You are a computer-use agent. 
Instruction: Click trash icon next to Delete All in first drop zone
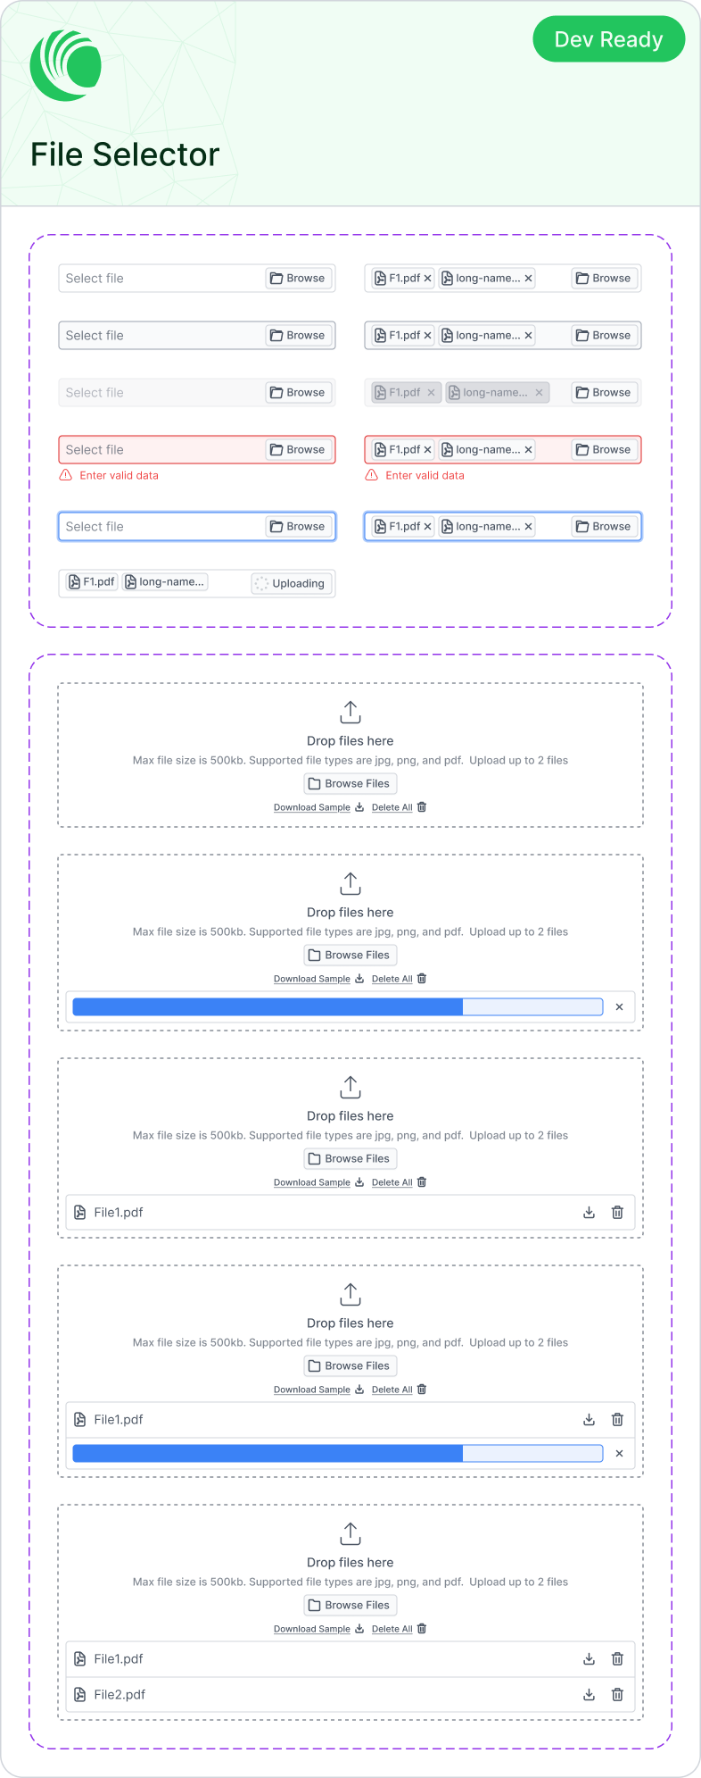[x=422, y=807]
